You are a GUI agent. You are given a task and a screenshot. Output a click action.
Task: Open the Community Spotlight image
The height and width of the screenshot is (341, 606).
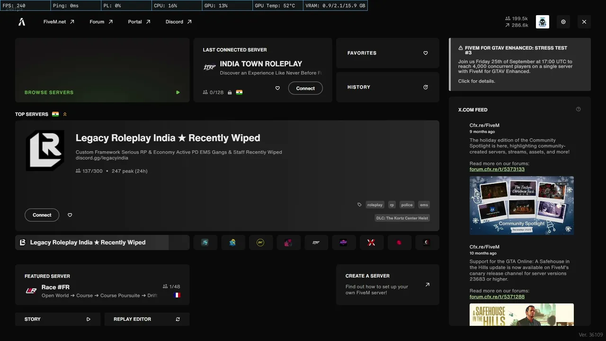point(522,206)
